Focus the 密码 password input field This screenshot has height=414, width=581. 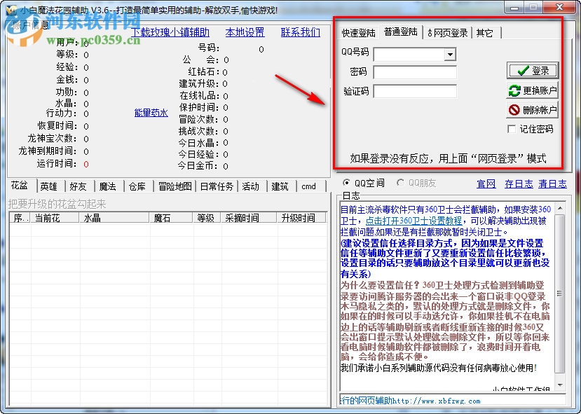click(415, 73)
